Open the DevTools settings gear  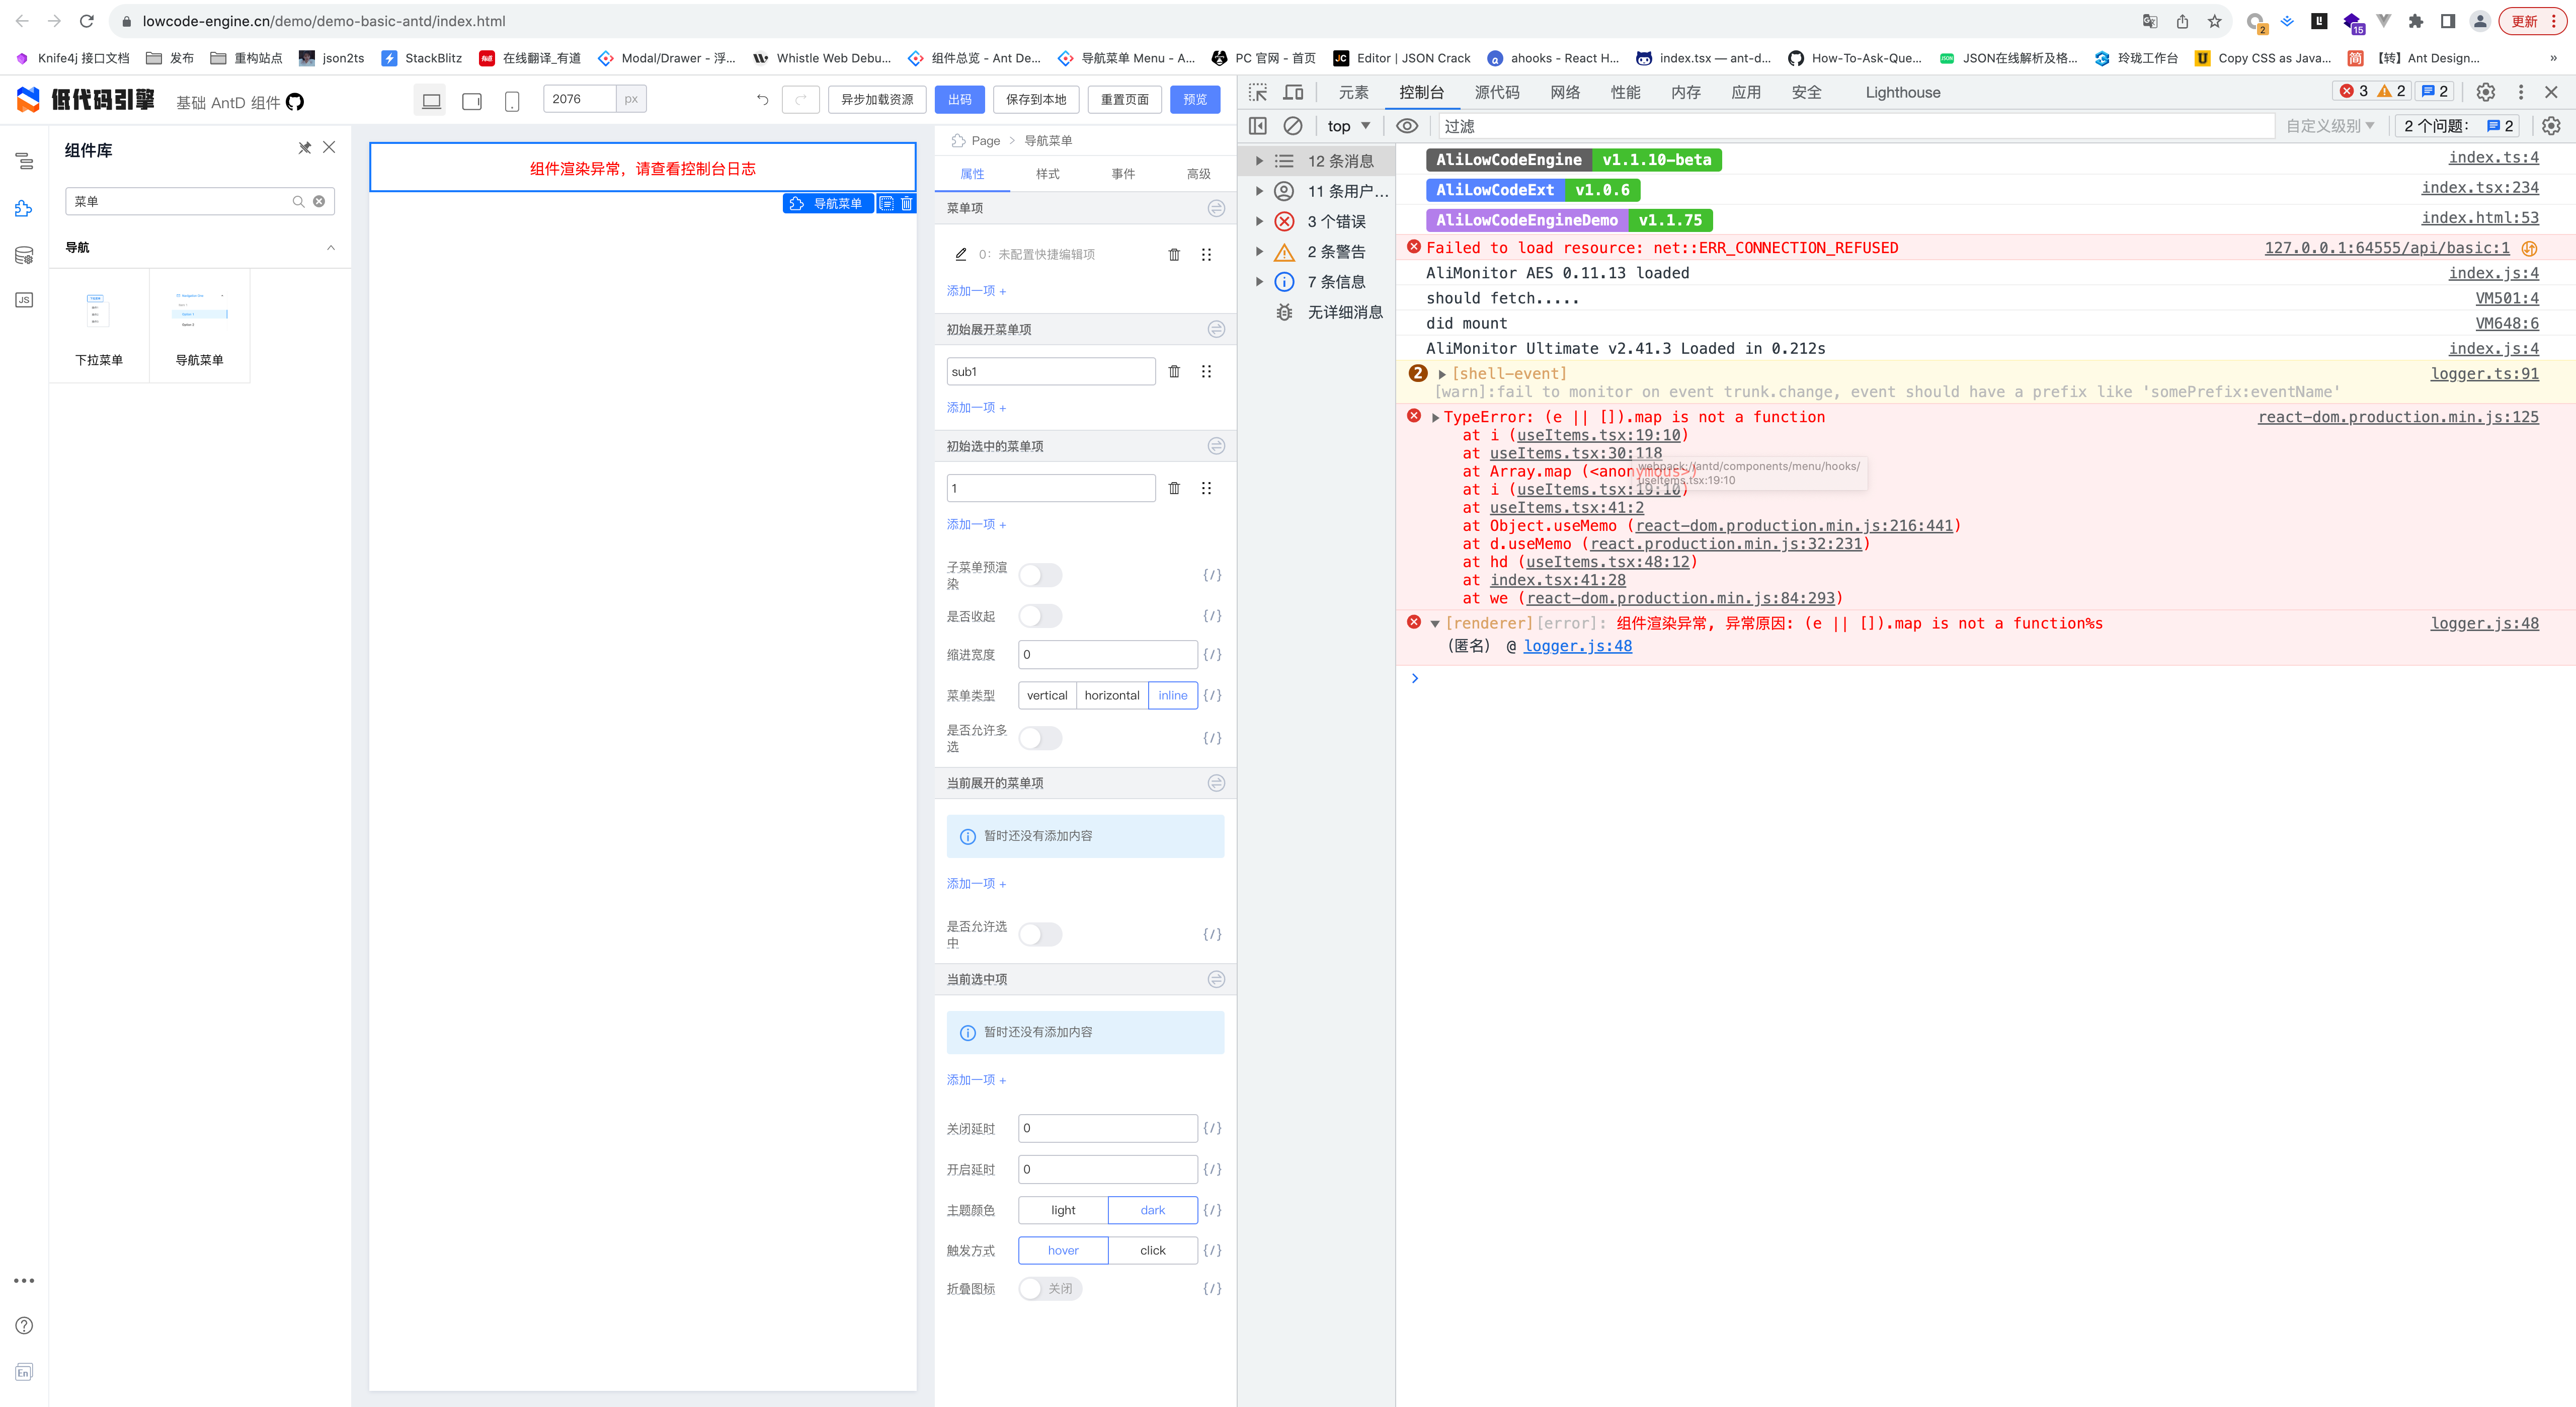click(2485, 92)
